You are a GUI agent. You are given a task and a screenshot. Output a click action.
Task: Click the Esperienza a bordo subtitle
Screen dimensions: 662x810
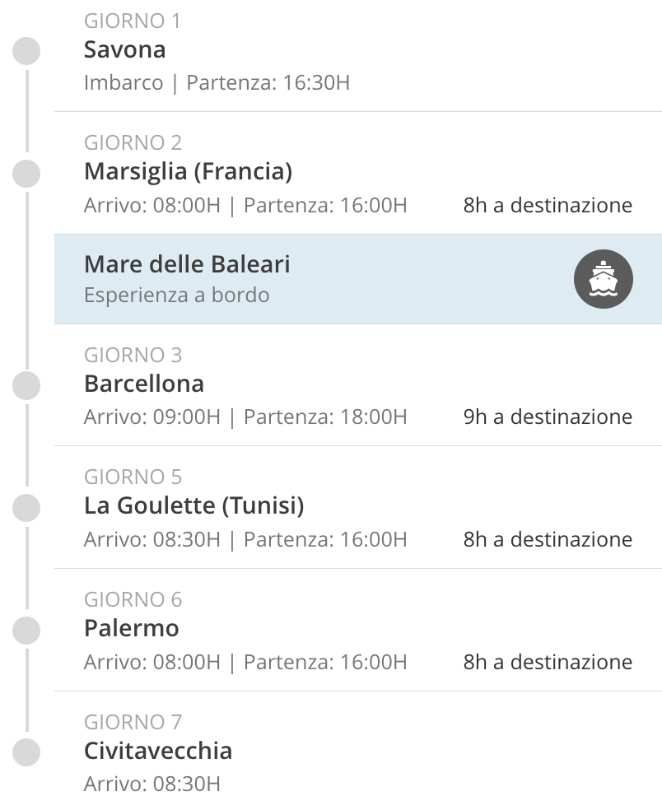[x=176, y=295]
